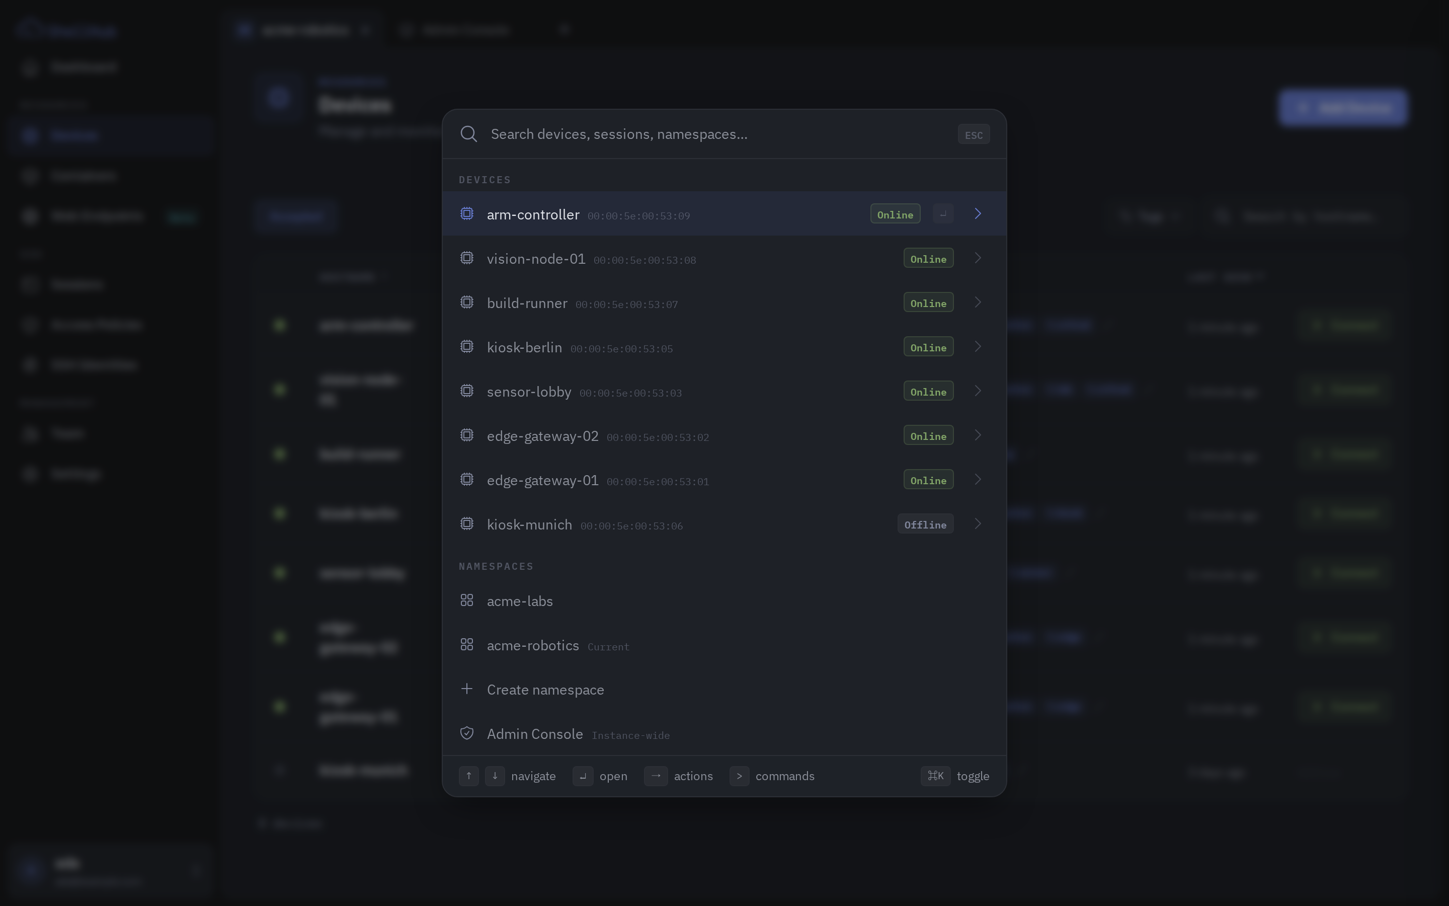Click the search magnifier icon in palette
Screen dimensions: 1449x906
click(x=469, y=134)
